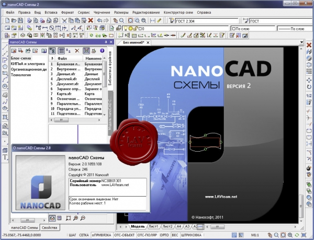Click Move tool arrows in right toolbar

309,80
